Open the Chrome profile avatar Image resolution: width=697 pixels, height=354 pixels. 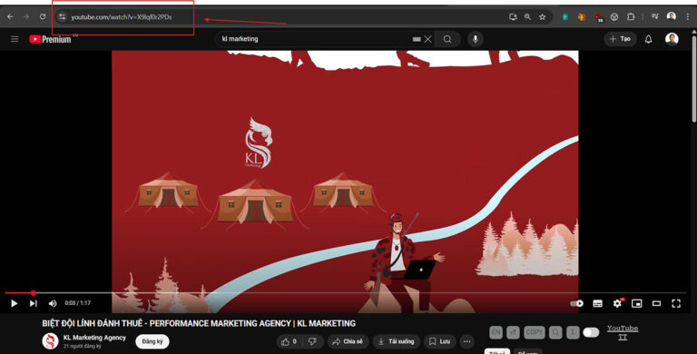672,16
